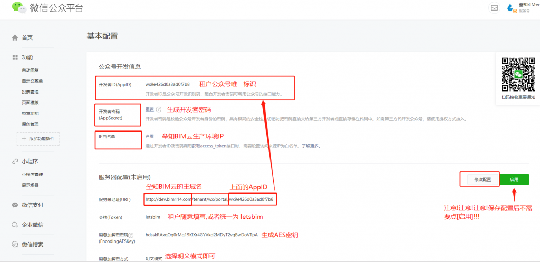Open 小程序 section in sidebar
The image size is (540, 262).
coord(30,162)
